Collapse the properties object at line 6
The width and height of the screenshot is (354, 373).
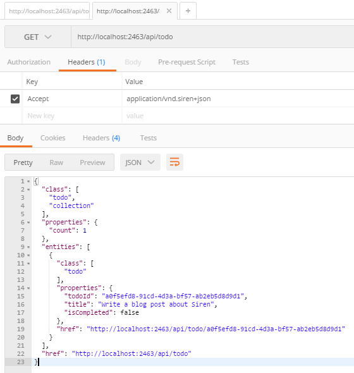click(x=28, y=223)
